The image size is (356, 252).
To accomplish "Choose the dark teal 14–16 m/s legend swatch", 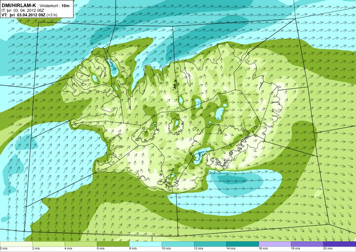I will coord(242,244).
